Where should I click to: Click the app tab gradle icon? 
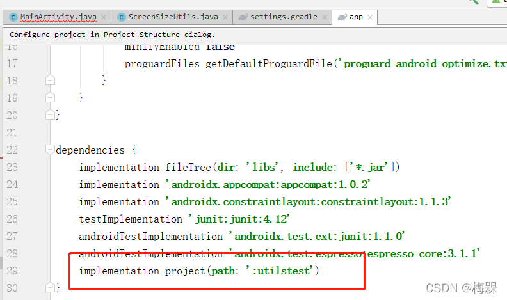[x=342, y=17]
